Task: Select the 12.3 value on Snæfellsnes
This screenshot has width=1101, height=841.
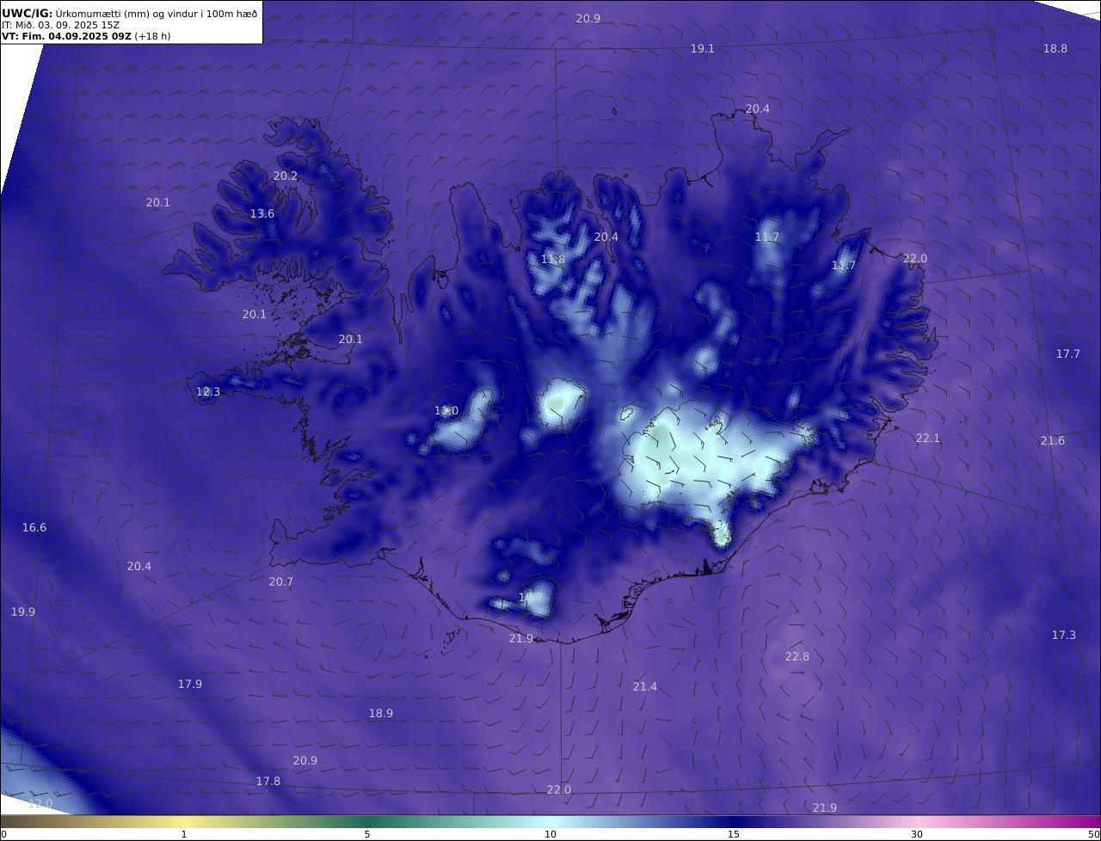Action: pyautogui.click(x=208, y=392)
